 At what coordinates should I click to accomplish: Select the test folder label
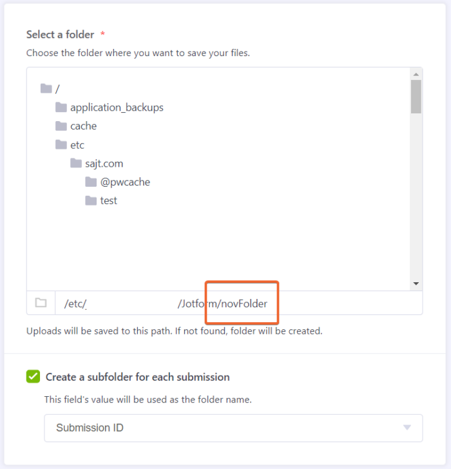pyautogui.click(x=109, y=200)
